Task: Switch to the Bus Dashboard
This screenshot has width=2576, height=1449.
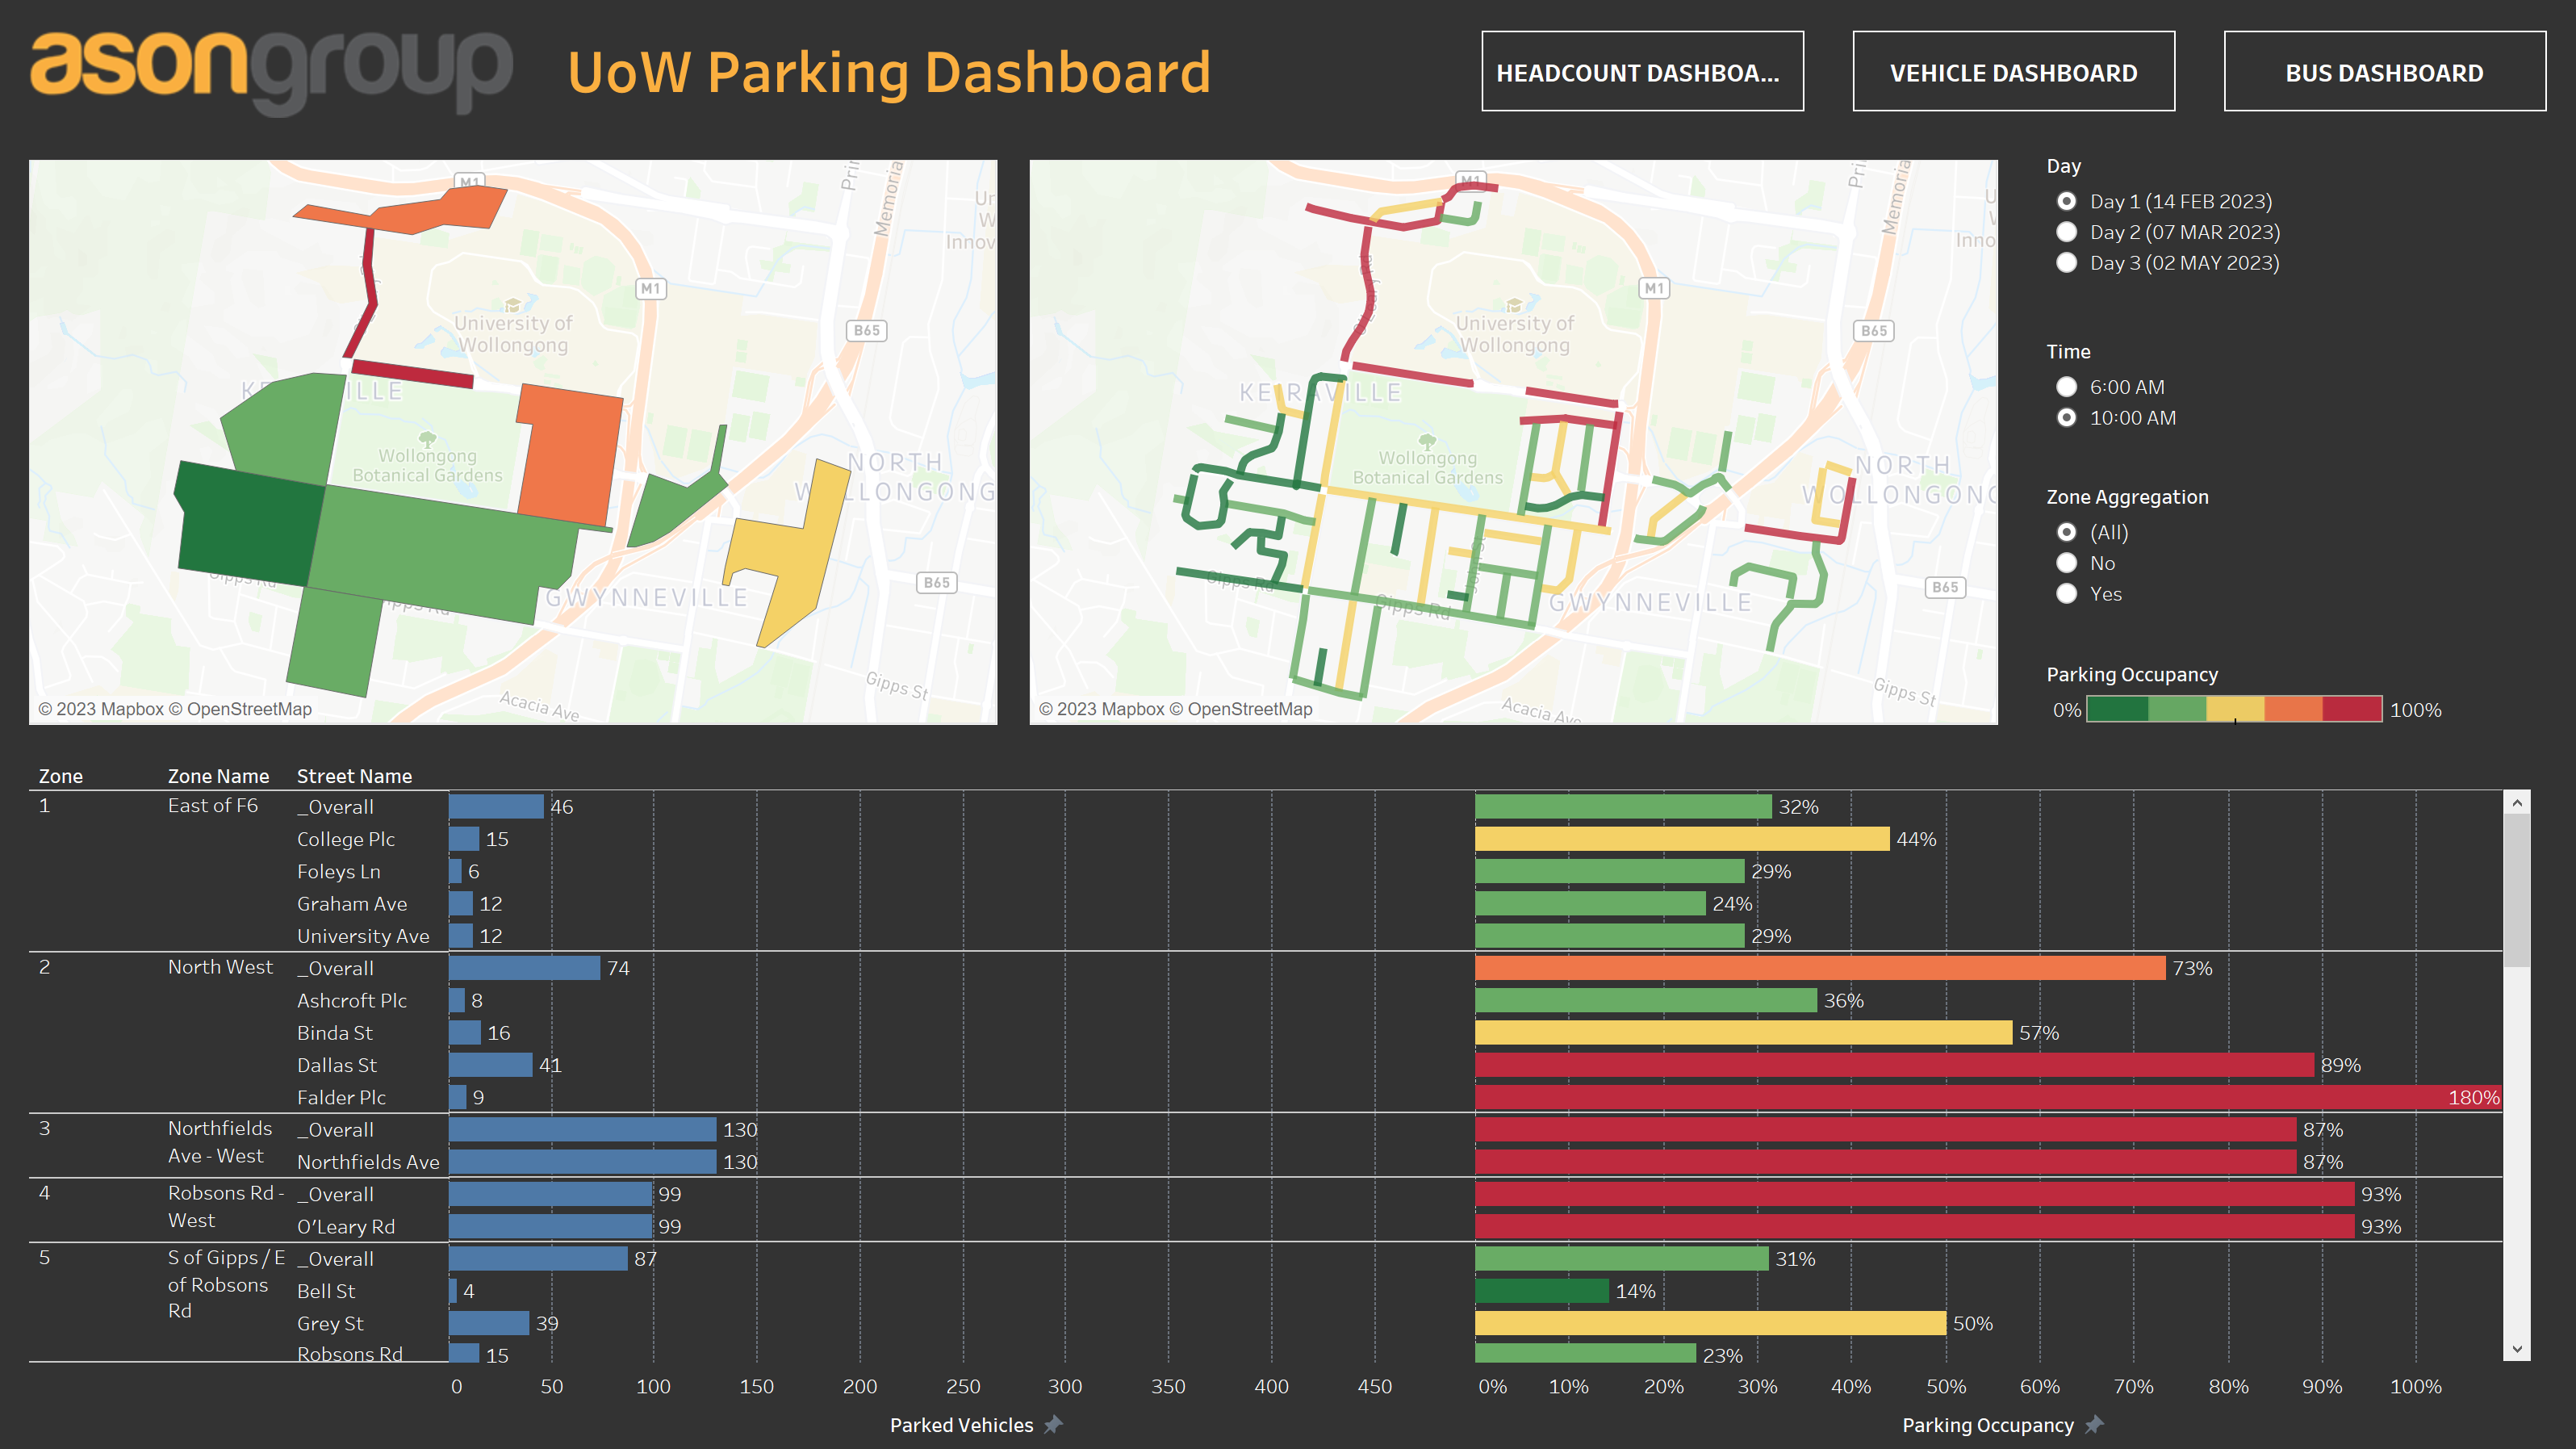Action: [x=2384, y=72]
